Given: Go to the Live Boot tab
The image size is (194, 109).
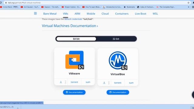Looking at the screenshot, I should click(141, 14).
